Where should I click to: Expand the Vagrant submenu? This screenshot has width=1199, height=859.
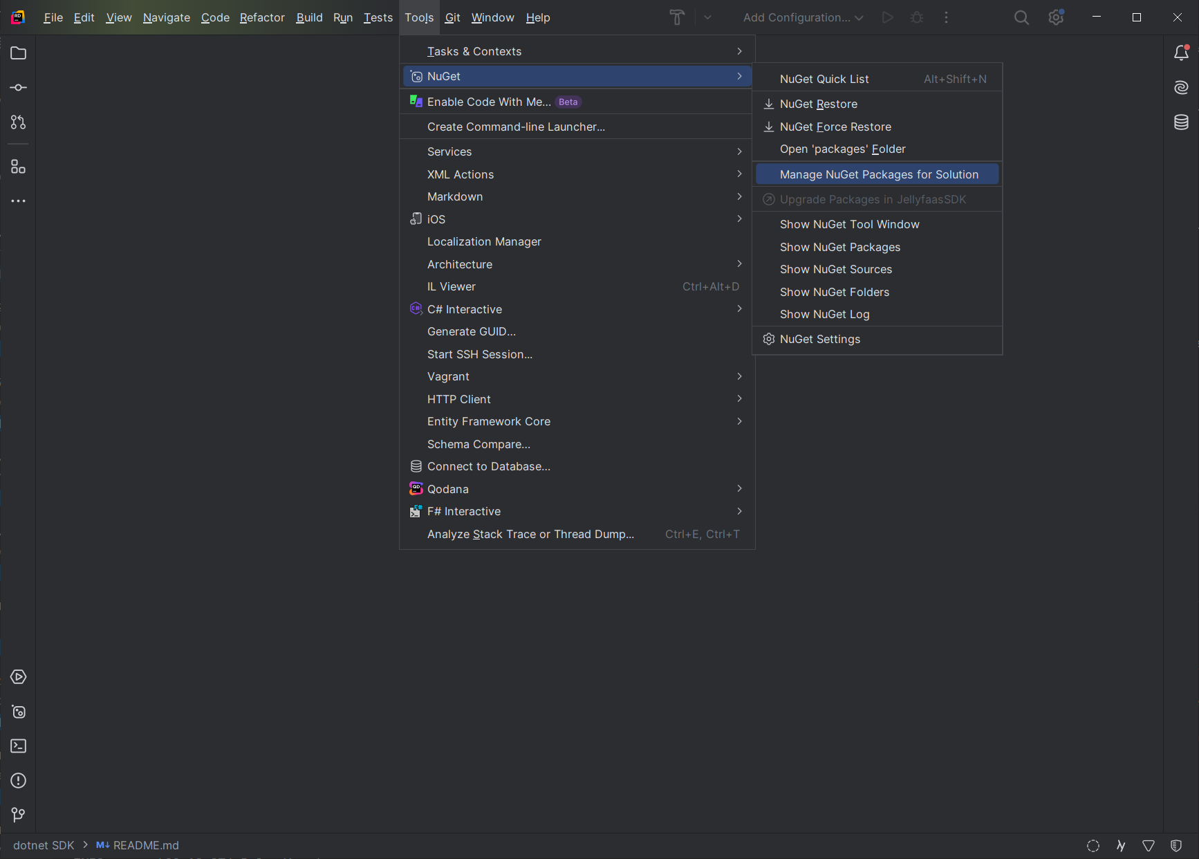[x=577, y=376]
